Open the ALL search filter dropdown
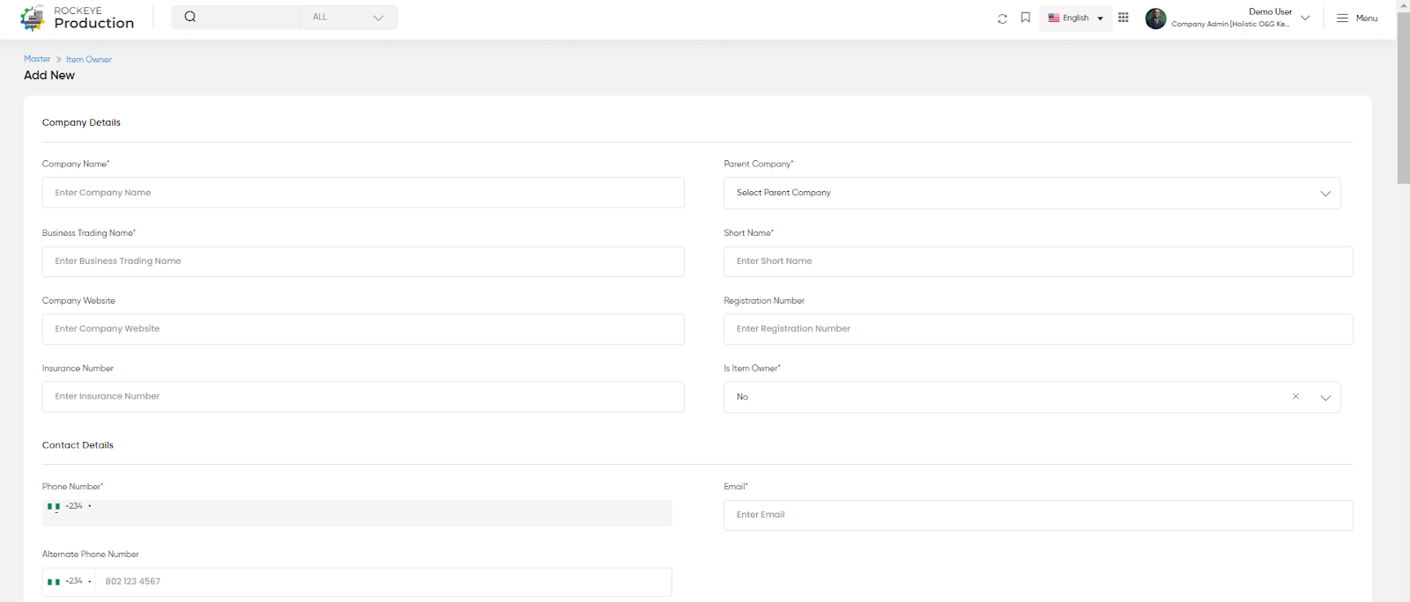 349,18
